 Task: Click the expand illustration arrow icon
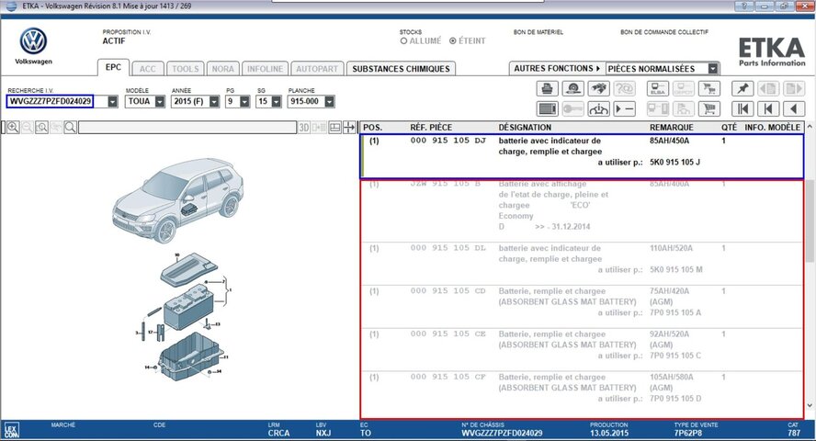click(349, 128)
